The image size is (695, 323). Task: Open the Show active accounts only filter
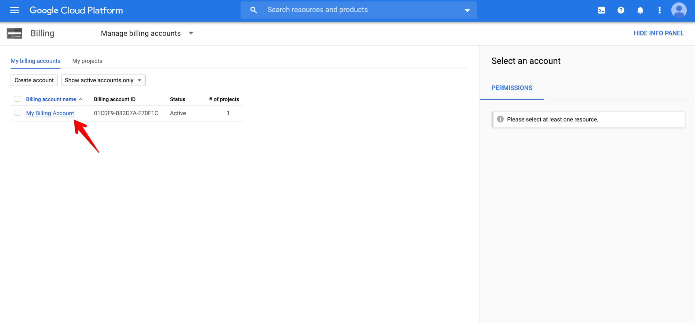[103, 80]
